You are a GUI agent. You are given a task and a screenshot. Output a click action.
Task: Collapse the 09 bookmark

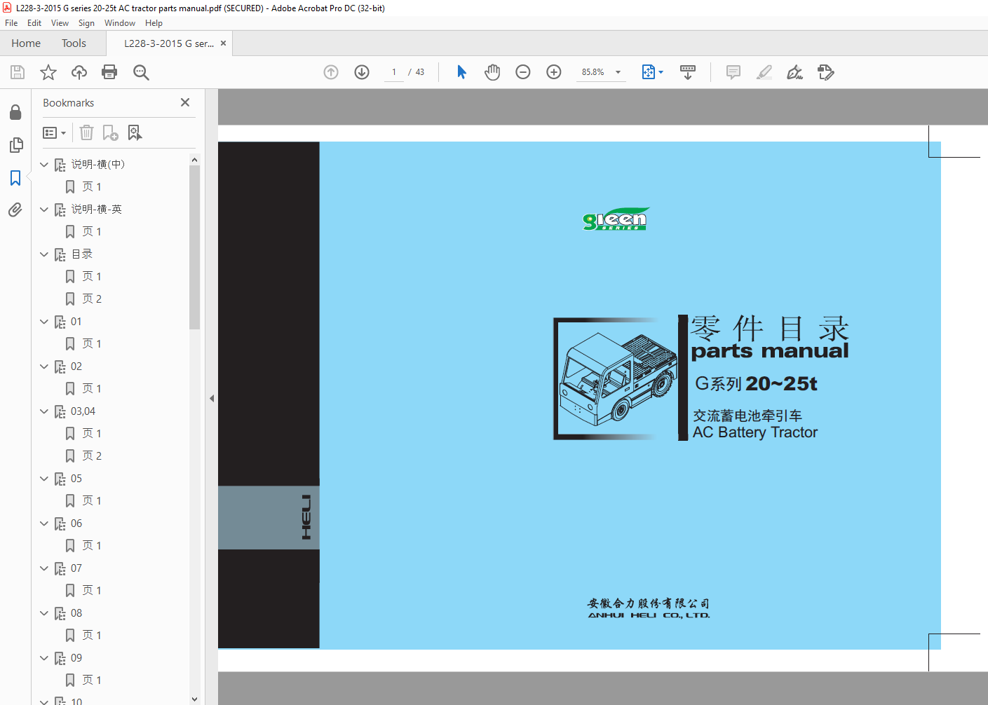pyautogui.click(x=44, y=658)
